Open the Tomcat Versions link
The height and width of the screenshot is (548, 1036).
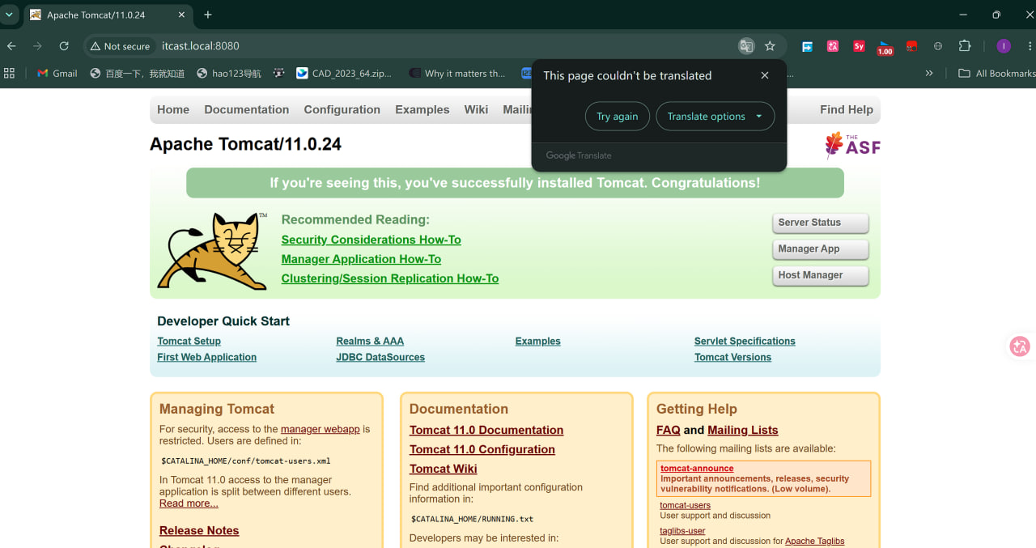(732, 357)
